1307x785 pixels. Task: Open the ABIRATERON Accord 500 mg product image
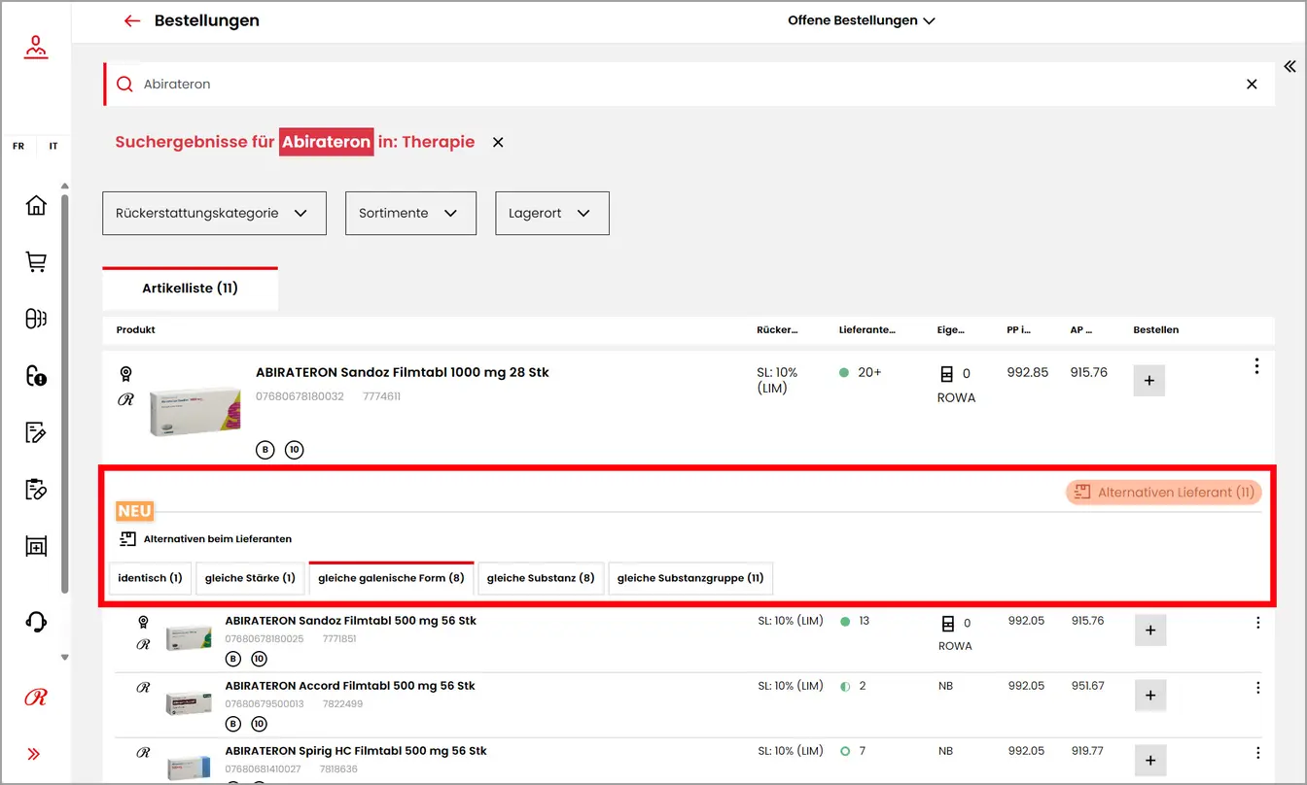pyautogui.click(x=188, y=703)
